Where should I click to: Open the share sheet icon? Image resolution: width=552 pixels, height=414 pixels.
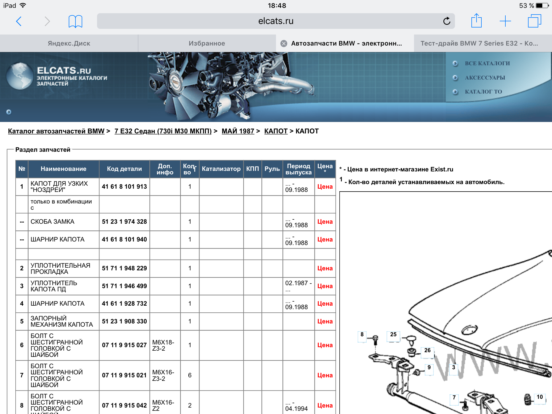click(x=476, y=20)
